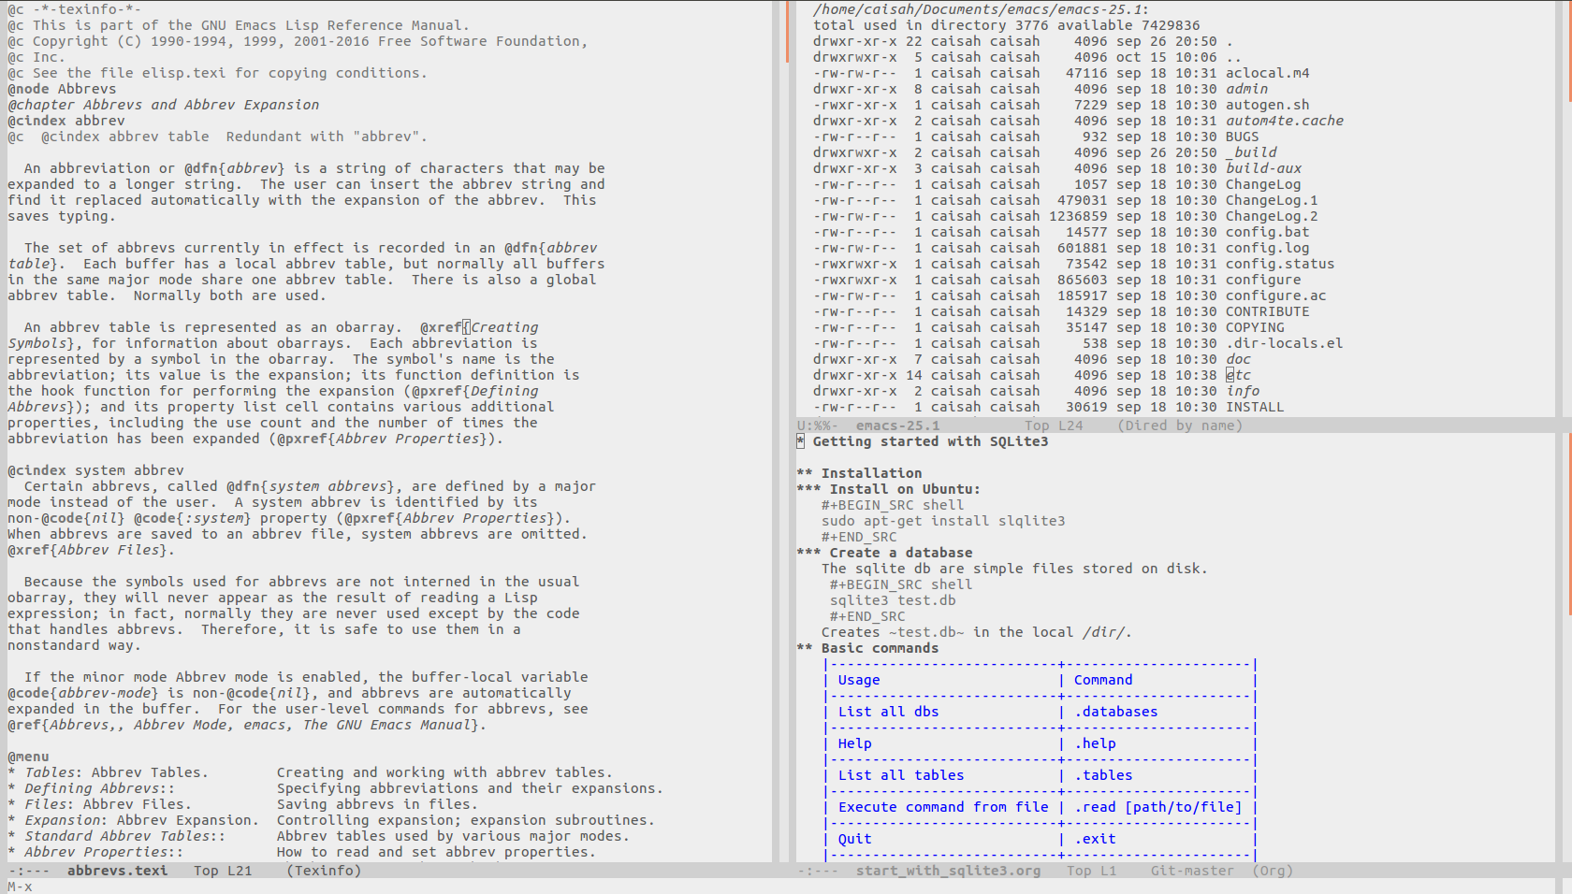Click the (Texinfo) major mode indicator
Viewport: 1572px width, 894px height.
click(x=324, y=871)
